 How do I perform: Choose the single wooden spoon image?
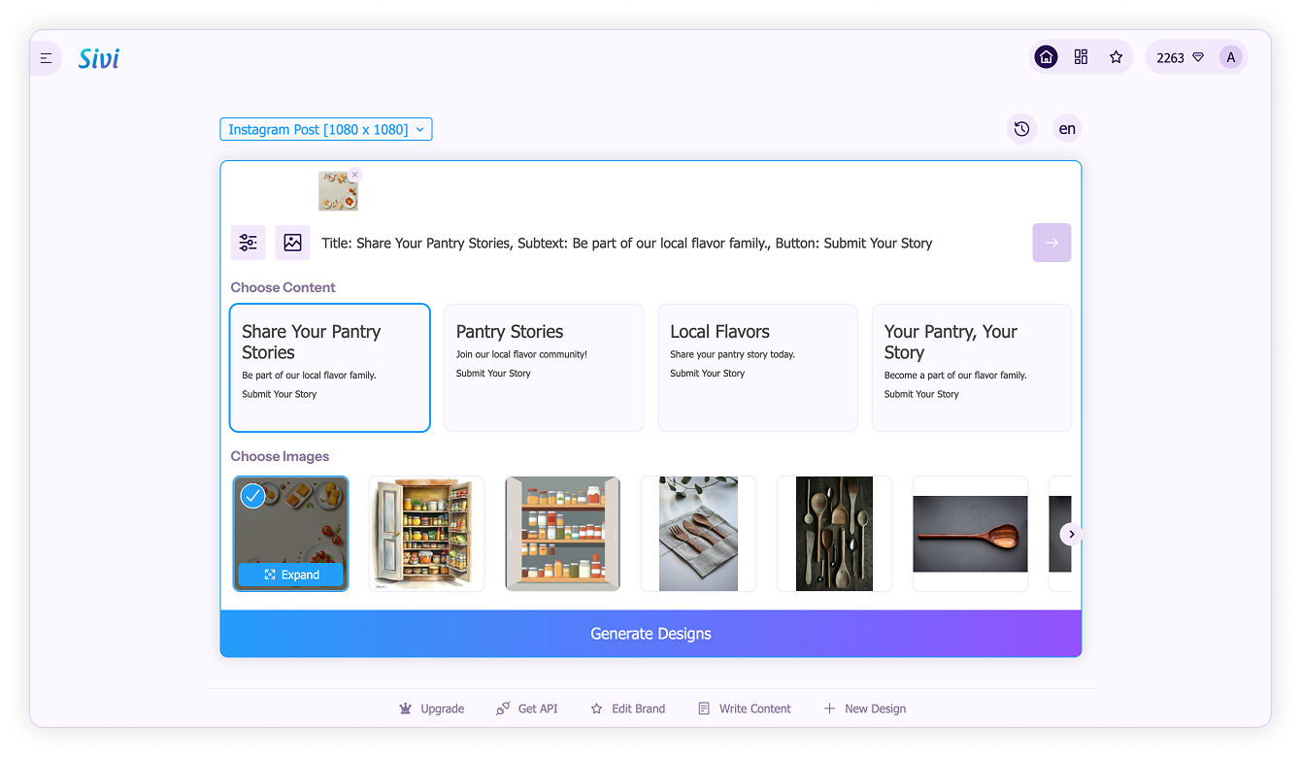970,534
